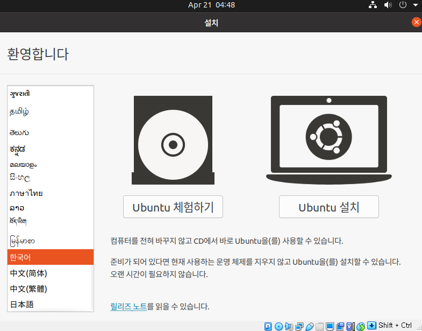Viewport: 422px width, 331px height.
Task: Select ગુજરાતી in the language list
Action: coord(51,94)
